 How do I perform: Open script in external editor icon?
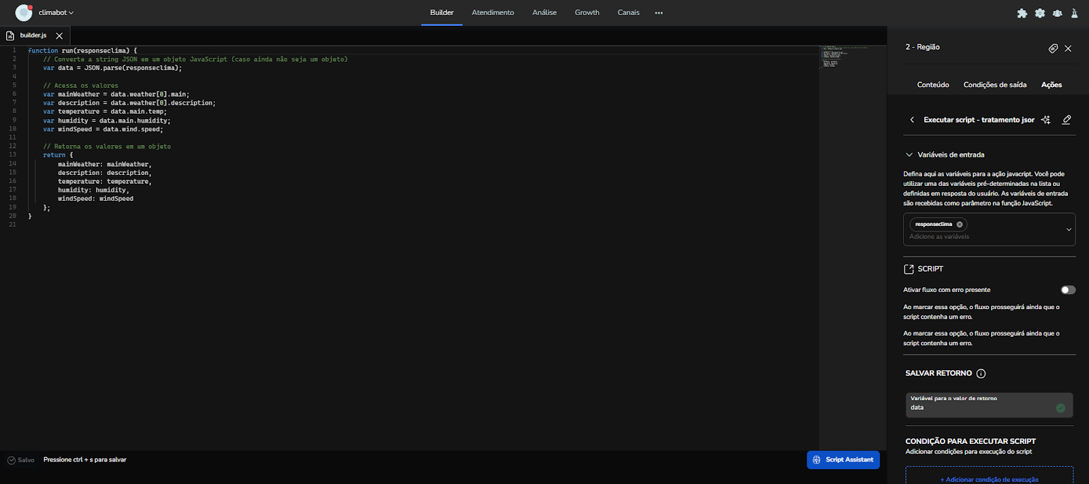(x=909, y=269)
